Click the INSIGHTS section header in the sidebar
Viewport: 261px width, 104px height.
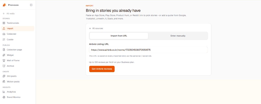coord(6,87)
